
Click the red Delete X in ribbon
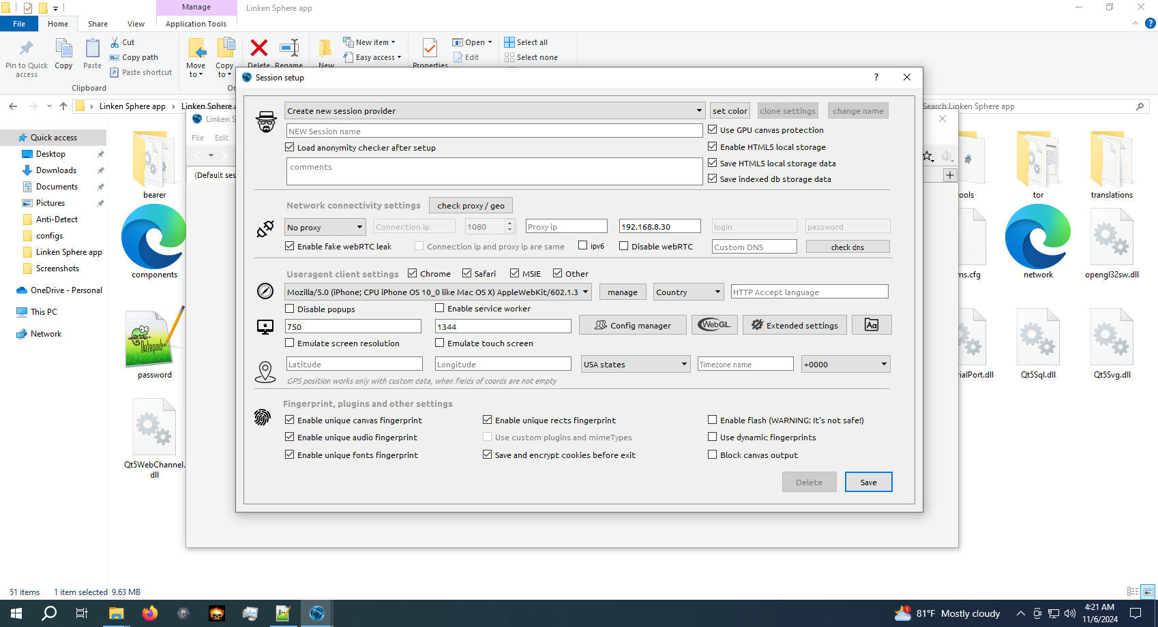[x=259, y=48]
